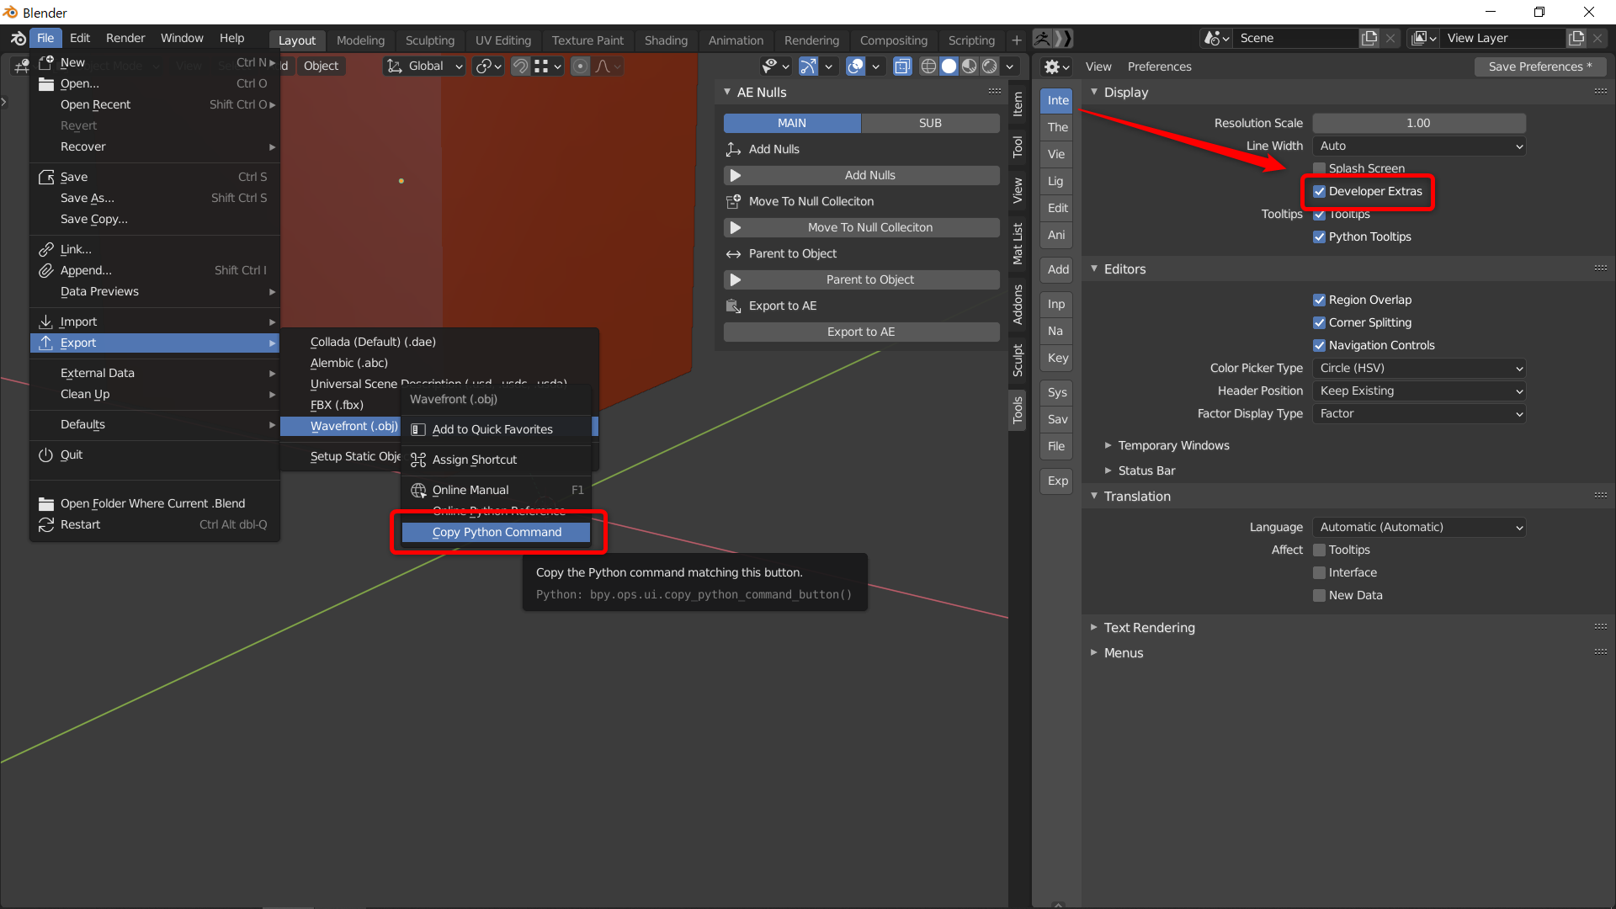The width and height of the screenshot is (1616, 909).
Task: Click the new view layer duplicate icon
Action: (1576, 39)
